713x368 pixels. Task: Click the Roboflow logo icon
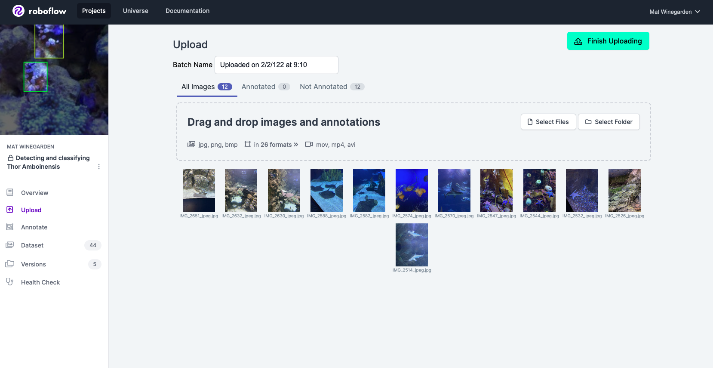point(18,11)
